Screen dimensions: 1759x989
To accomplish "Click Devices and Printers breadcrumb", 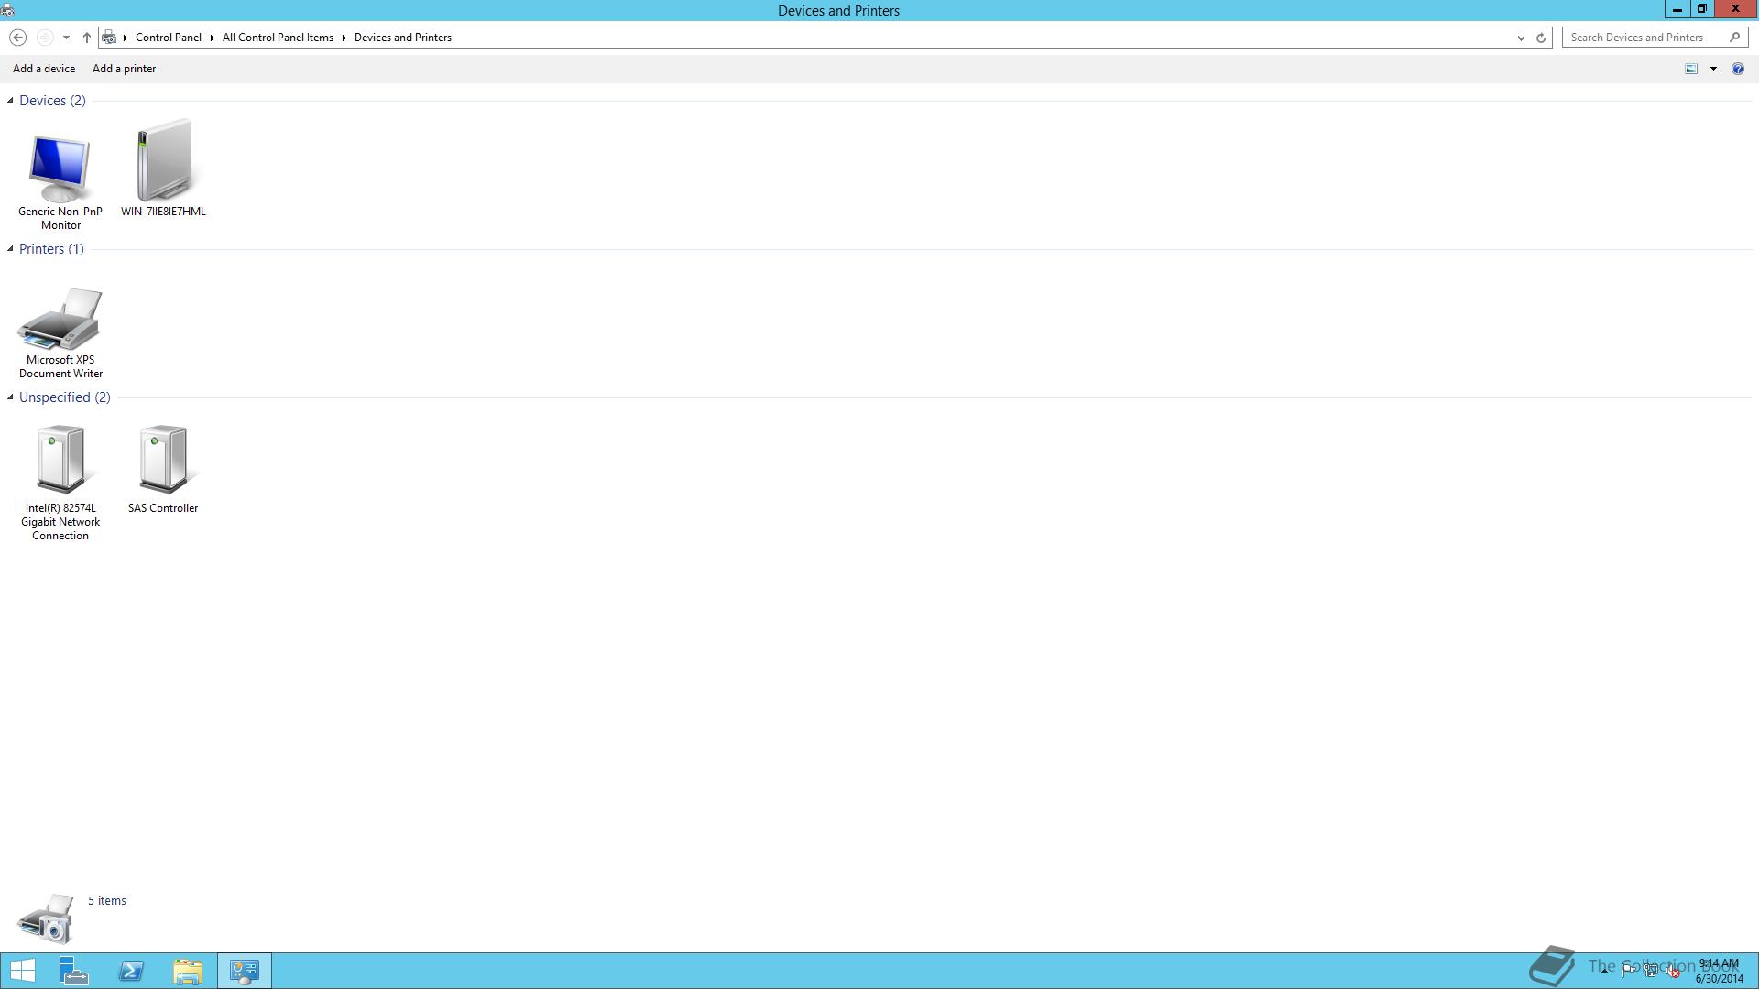I will (403, 38).
